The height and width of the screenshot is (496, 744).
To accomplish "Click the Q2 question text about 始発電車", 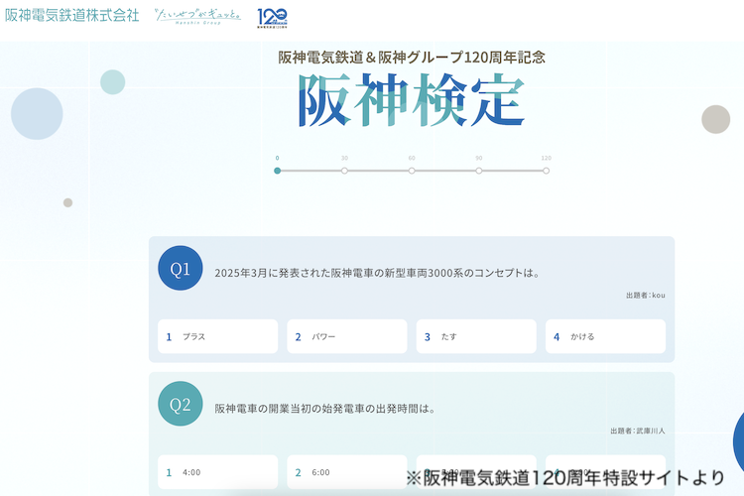I will pos(325,408).
